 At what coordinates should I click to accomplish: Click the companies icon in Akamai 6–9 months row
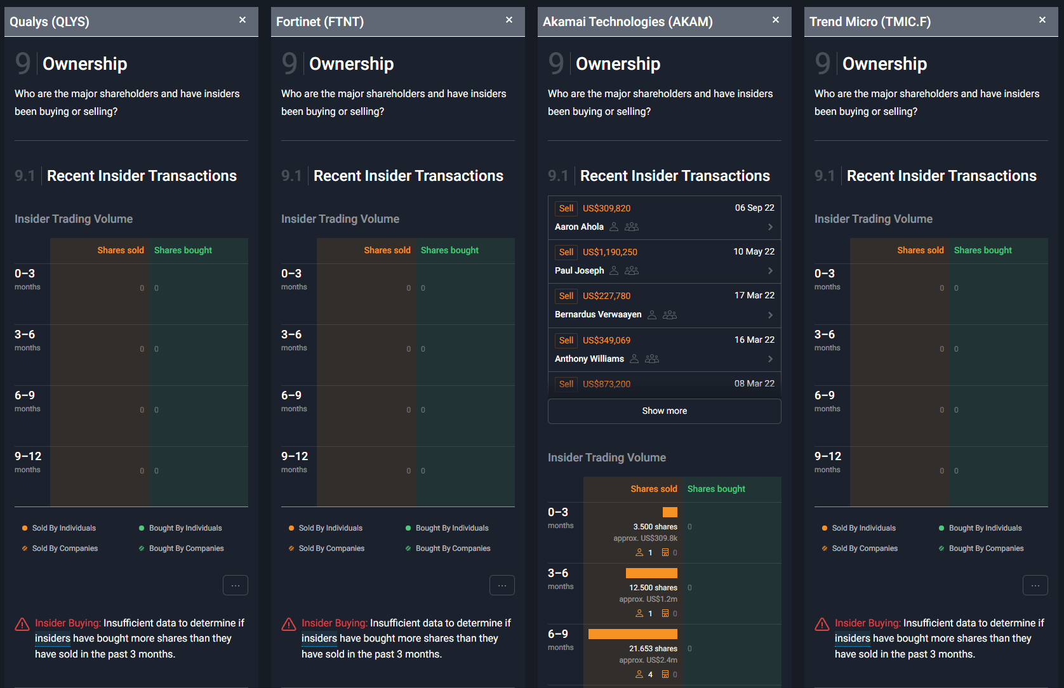(665, 675)
